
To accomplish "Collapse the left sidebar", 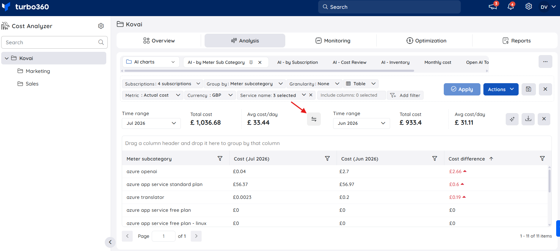I will pos(110,242).
